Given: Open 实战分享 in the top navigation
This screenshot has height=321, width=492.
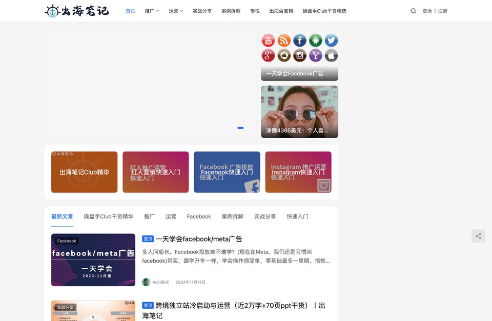Looking at the screenshot, I should (202, 11).
